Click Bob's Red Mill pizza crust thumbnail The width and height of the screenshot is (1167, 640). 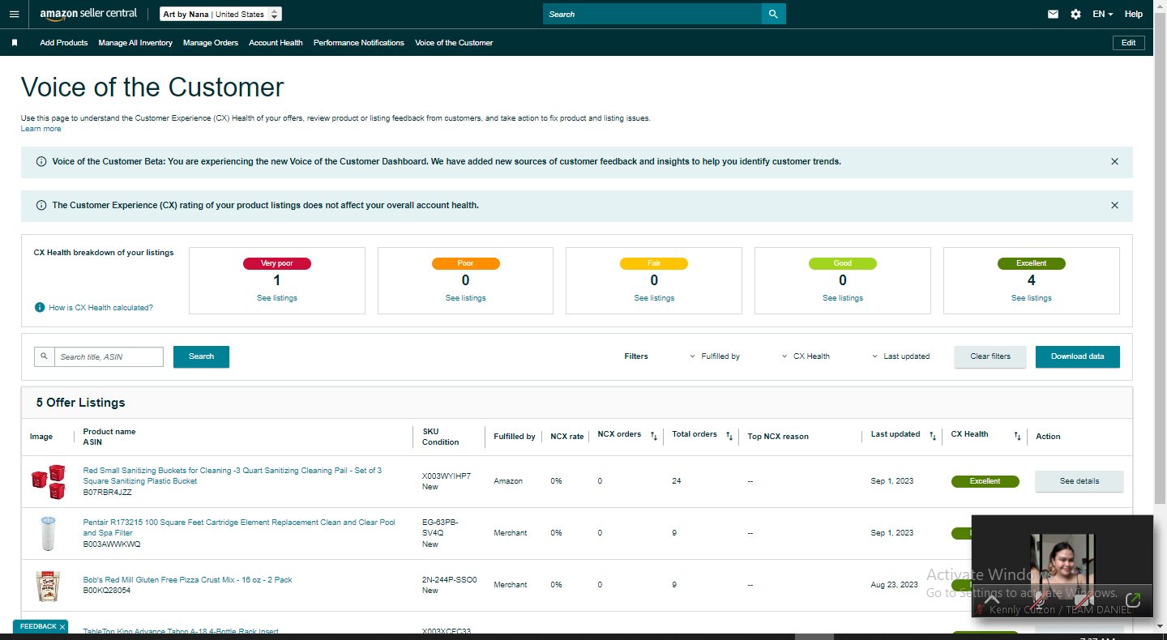click(x=48, y=585)
